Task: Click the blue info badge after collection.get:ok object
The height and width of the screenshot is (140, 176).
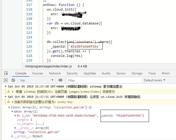Action: click(x=90, y=107)
